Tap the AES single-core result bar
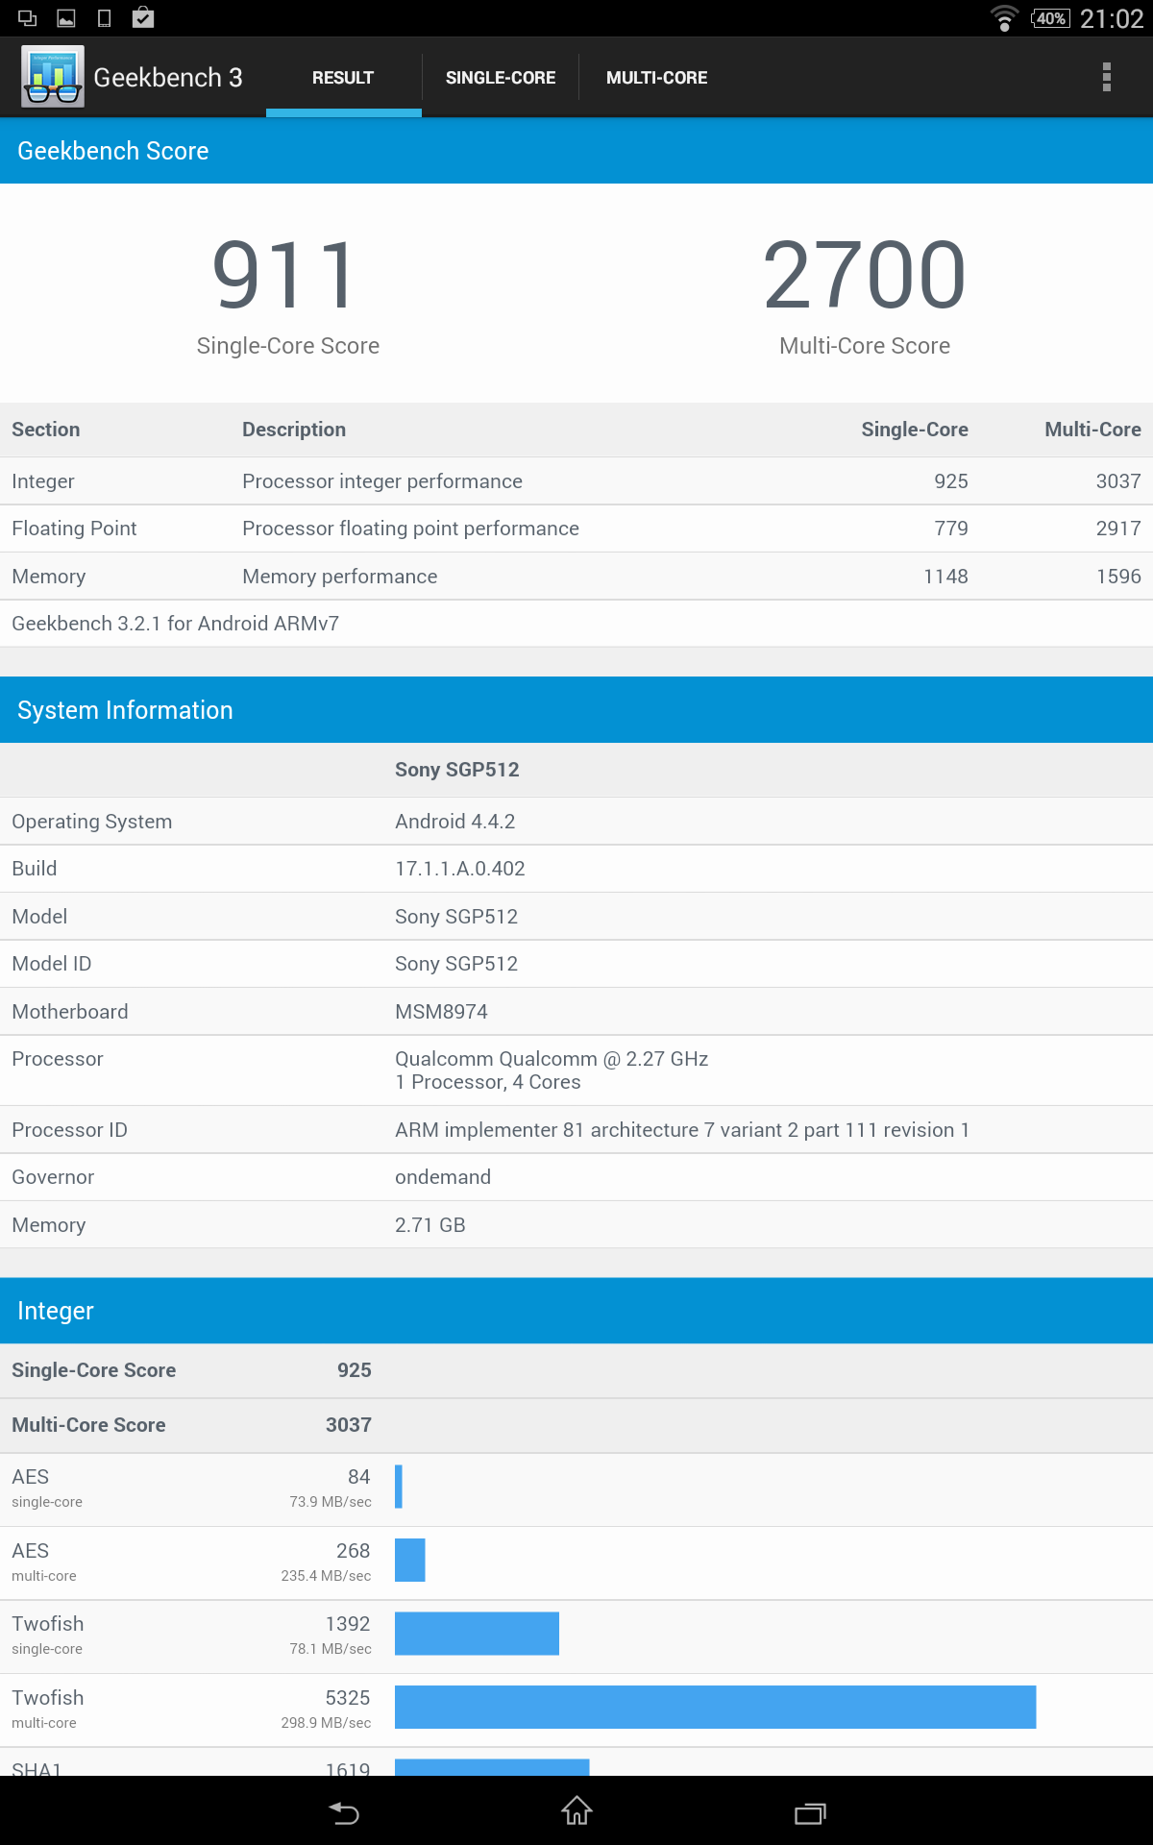Viewport: 1153px width, 1845px height. 399,1487
